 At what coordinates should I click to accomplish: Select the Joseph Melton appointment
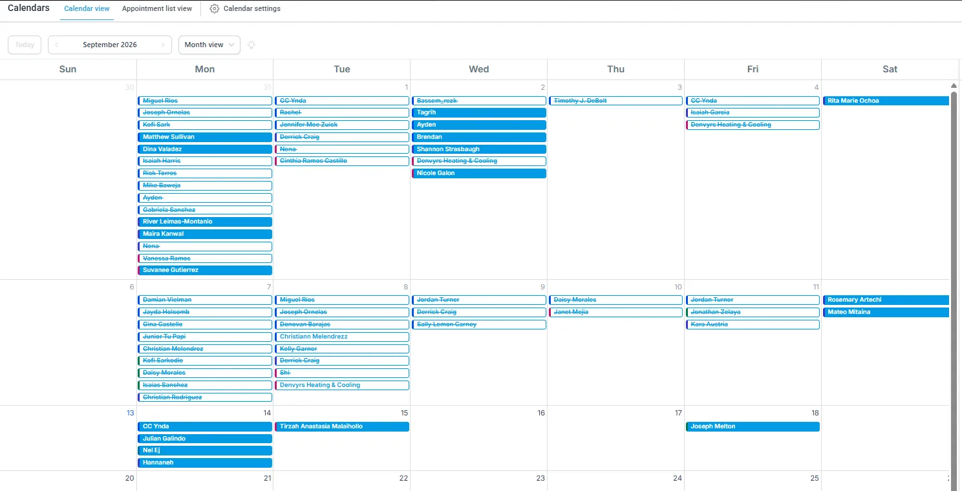tap(753, 426)
